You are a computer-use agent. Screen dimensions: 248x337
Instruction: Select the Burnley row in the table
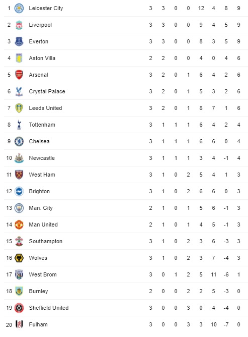(x=126, y=291)
